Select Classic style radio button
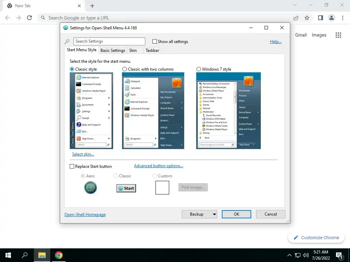Viewport: 350px width, 262px height. tap(72, 69)
